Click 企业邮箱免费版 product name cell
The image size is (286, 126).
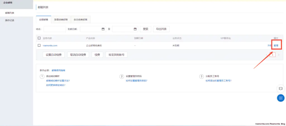pos(94,45)
